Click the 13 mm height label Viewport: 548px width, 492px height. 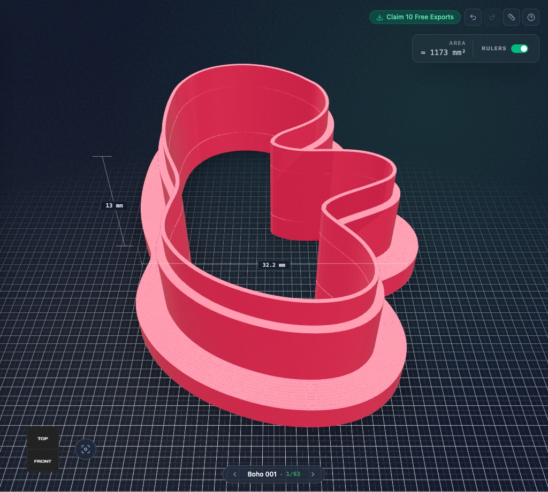(x=115, y=206)
